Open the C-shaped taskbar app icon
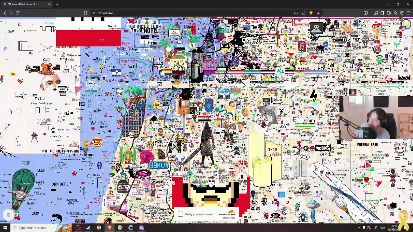This screenshot has width=413, height=232. tap(131, 228)
